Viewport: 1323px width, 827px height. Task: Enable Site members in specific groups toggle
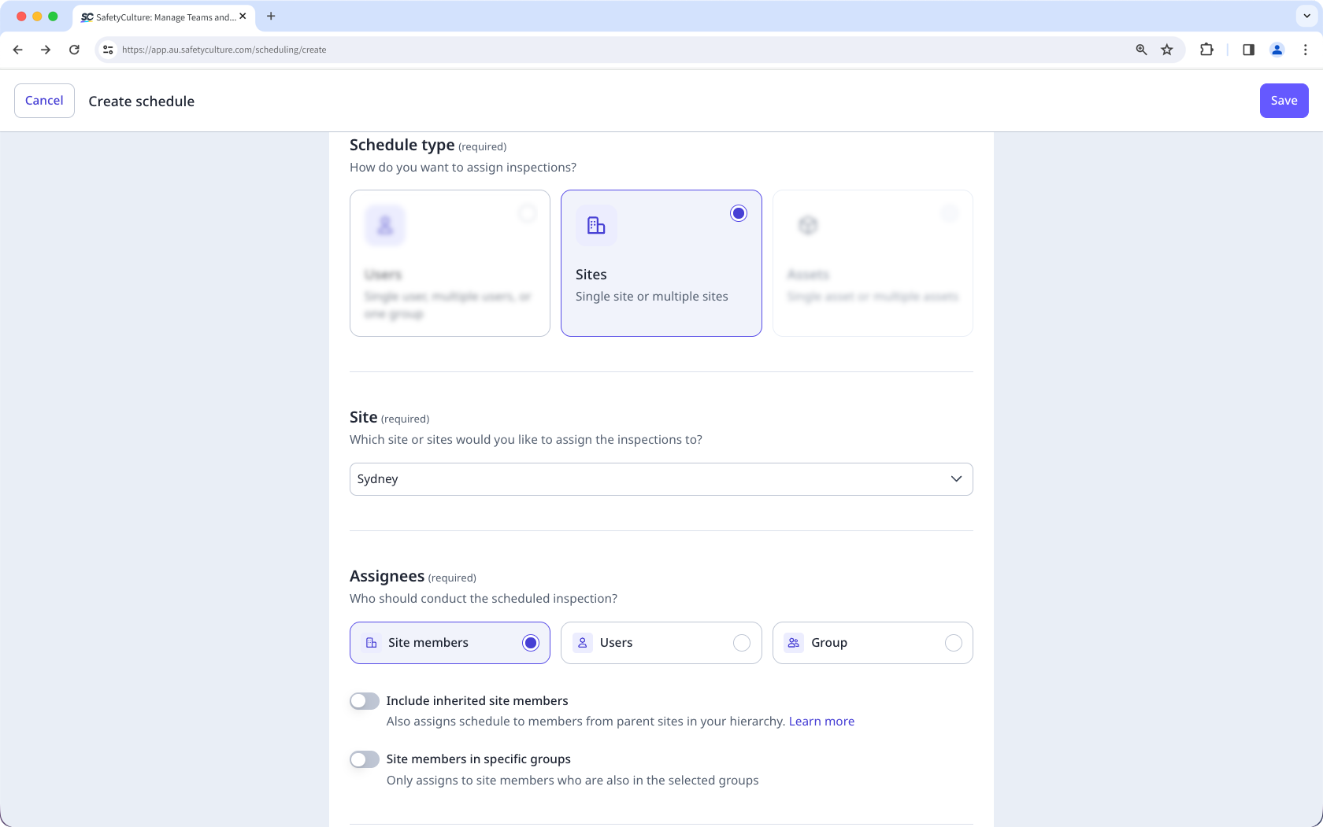pyautogui.click(x=365, y=759)
